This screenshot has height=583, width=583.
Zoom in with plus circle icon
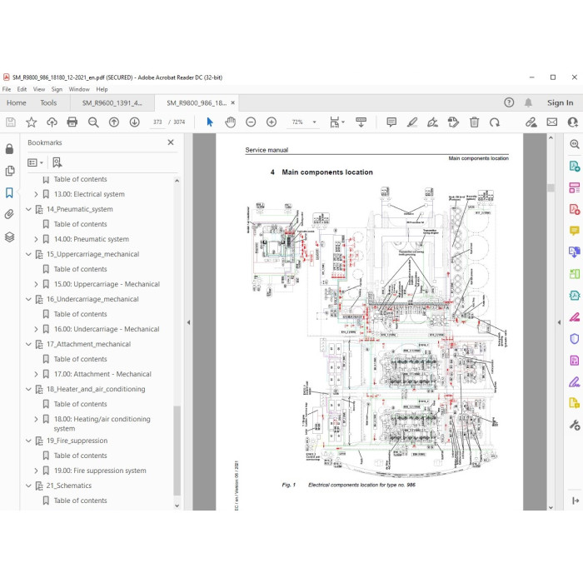coord(272,122)
